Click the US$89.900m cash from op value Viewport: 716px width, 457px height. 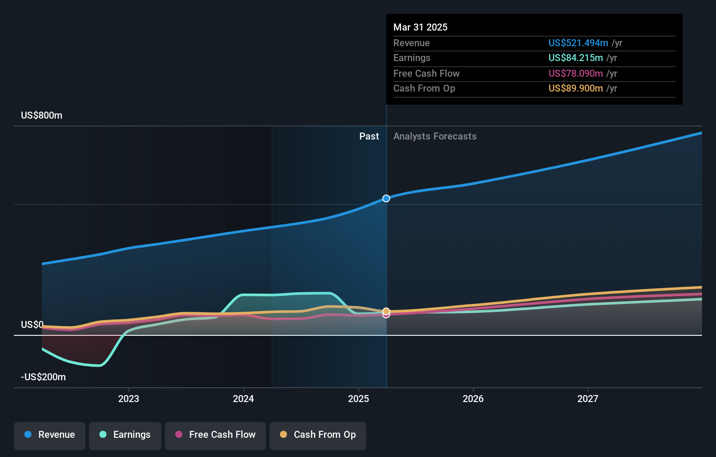point(576,89)
